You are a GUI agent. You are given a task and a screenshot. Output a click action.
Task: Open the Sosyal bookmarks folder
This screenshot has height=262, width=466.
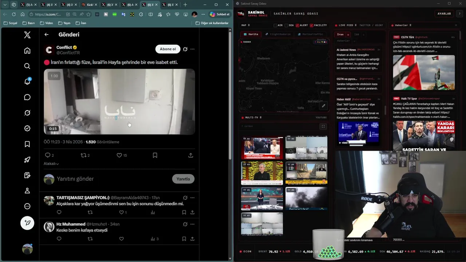tap(10, 23)
